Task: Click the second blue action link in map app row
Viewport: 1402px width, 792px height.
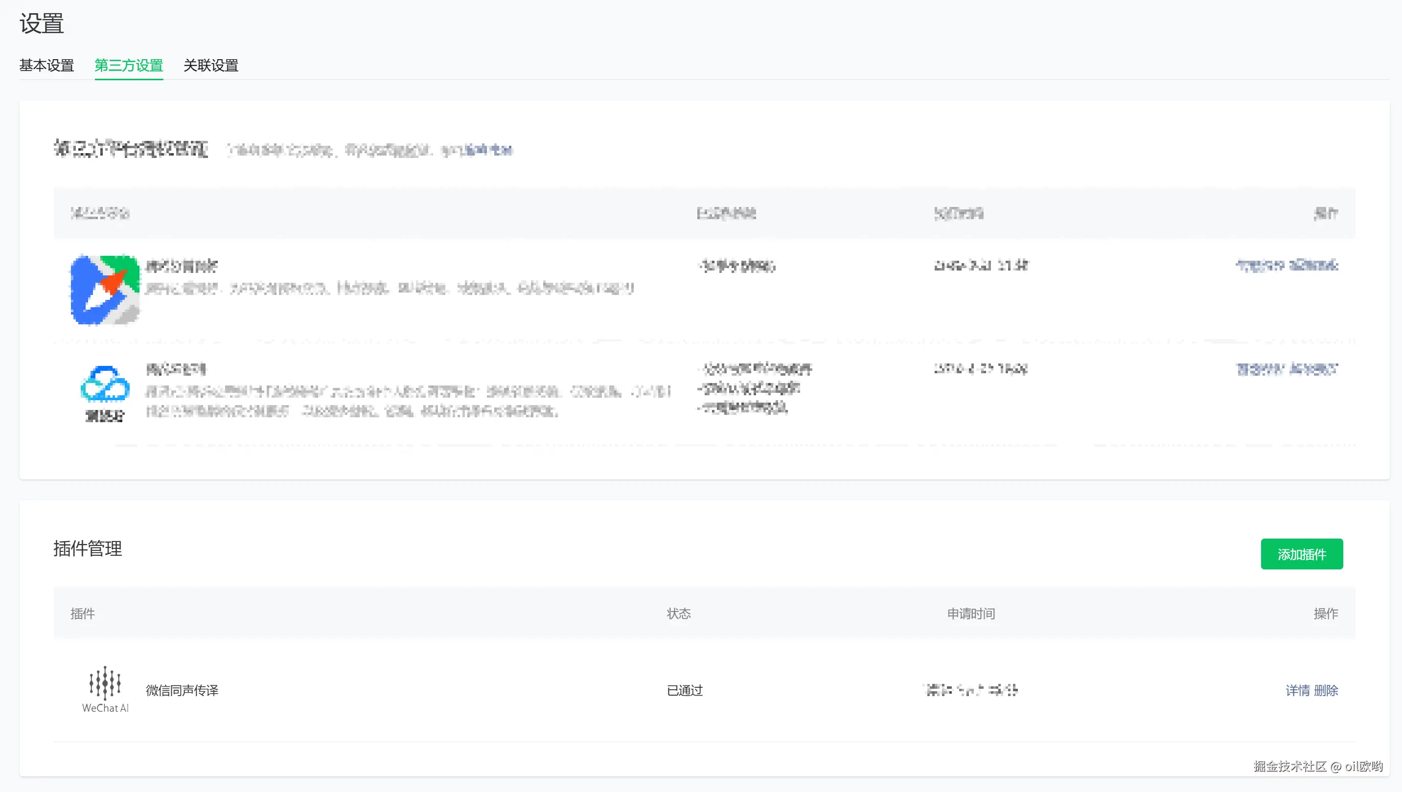Action: coord(1313,266)
